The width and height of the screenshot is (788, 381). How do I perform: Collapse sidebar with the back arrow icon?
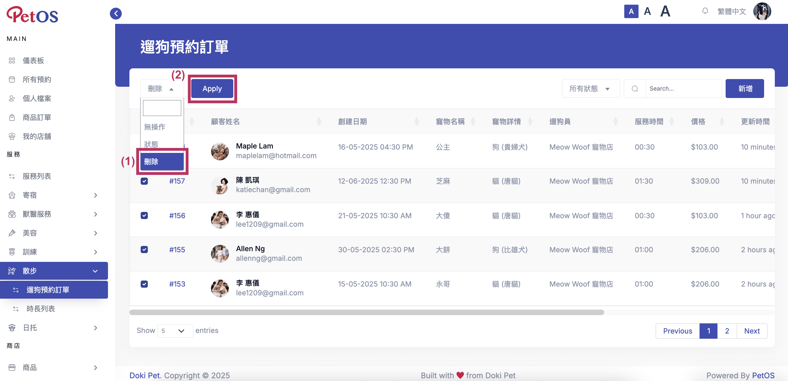coord(116,13)
